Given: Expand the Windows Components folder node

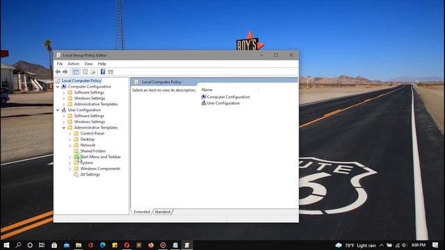Looking at the screenshot, I should click(70, 169).
